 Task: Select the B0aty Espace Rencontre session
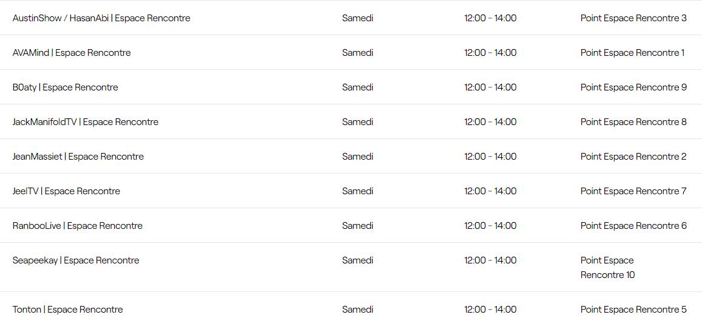65,87
